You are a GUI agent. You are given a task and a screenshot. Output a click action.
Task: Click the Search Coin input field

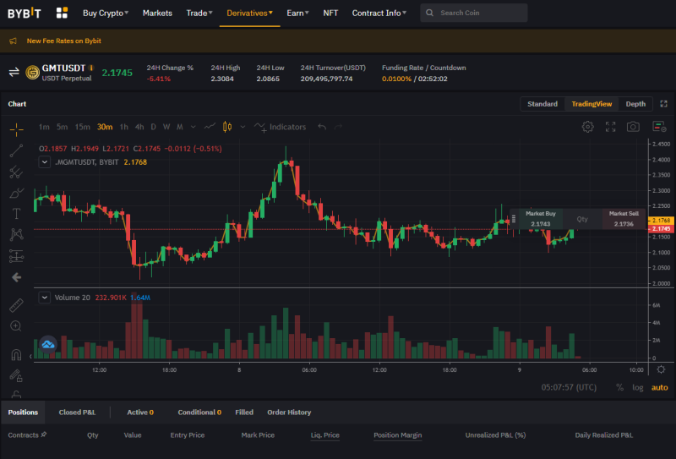pos(474,13)
